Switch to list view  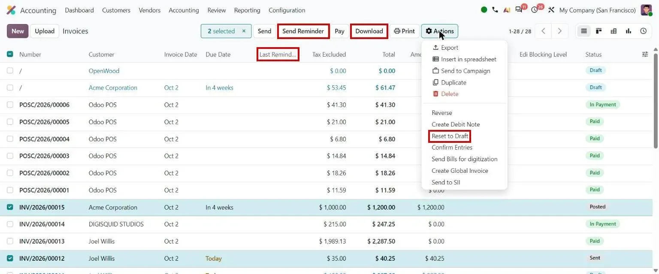click(x=583, y=31)
